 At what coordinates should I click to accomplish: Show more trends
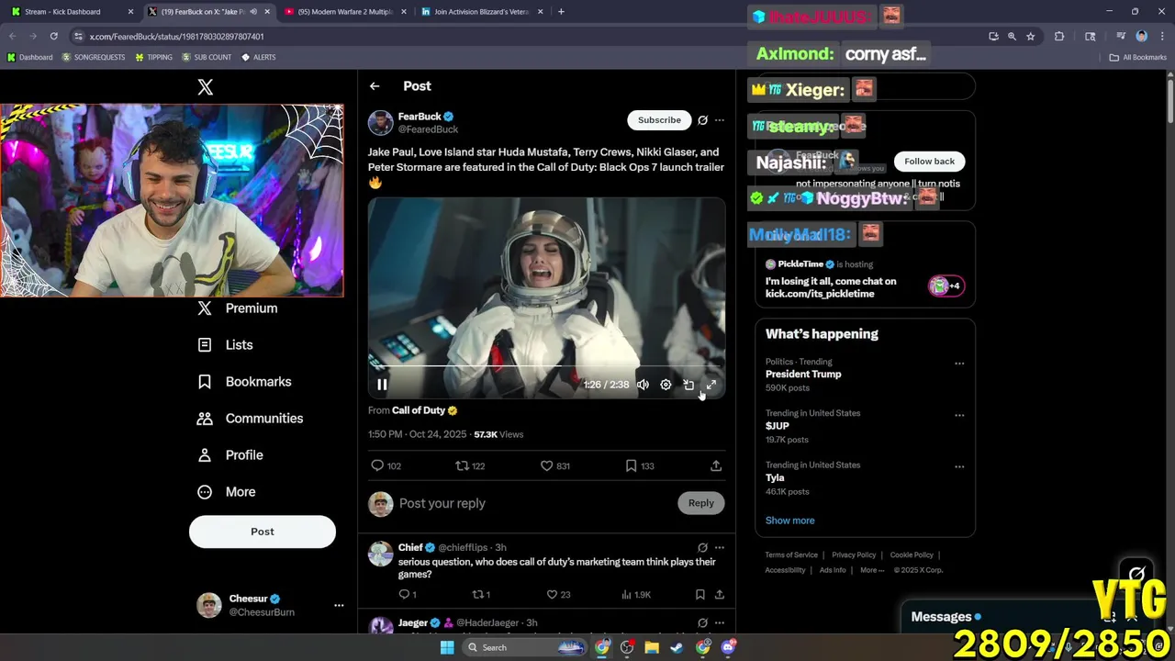(x=790, y=521)
